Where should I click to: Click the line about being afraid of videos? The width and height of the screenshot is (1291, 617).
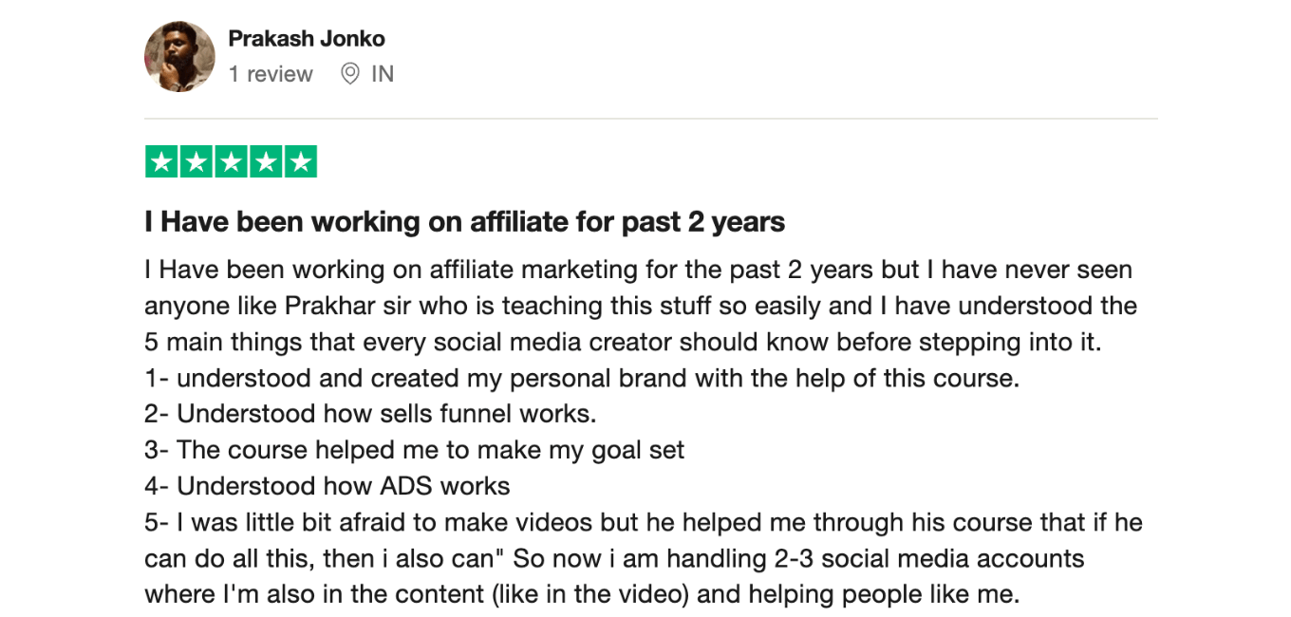click(643, 522)
